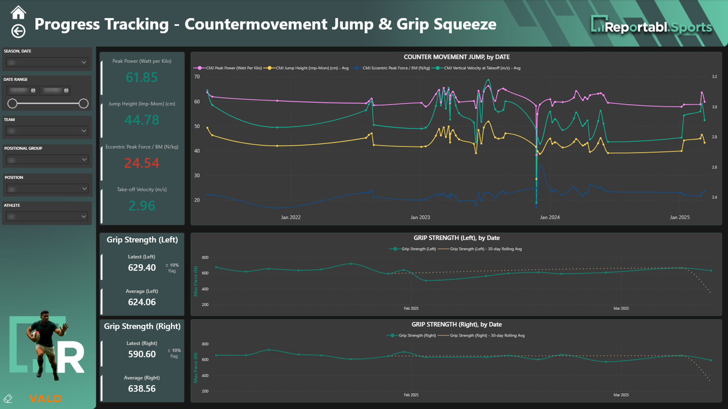Click the back arrow icon
The width and height of the screenshot is (728, 409).
point(18,31)
